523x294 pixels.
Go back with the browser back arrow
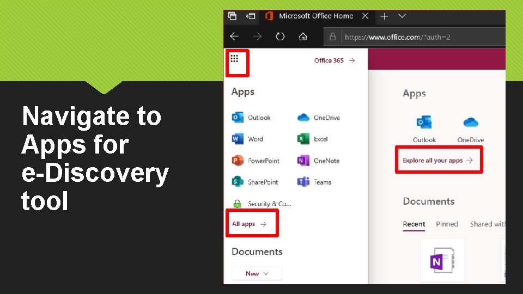[x=234, y=36]
